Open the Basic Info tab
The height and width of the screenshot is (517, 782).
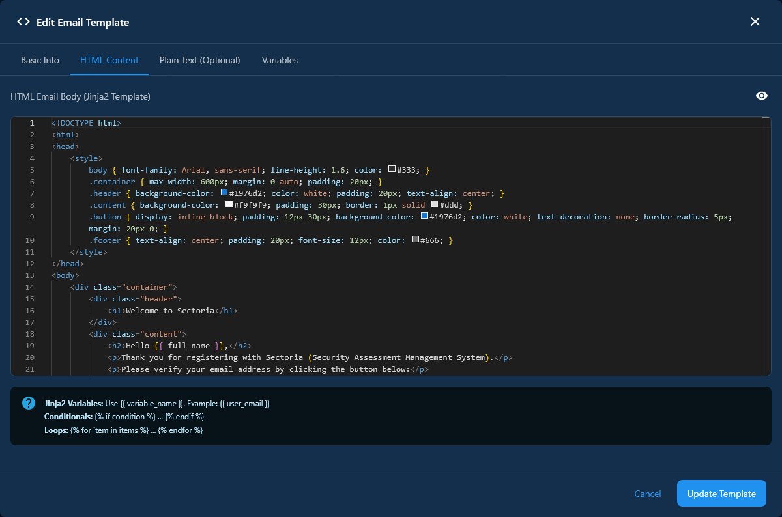40,60
